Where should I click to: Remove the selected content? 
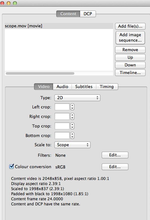click(130, 50)
